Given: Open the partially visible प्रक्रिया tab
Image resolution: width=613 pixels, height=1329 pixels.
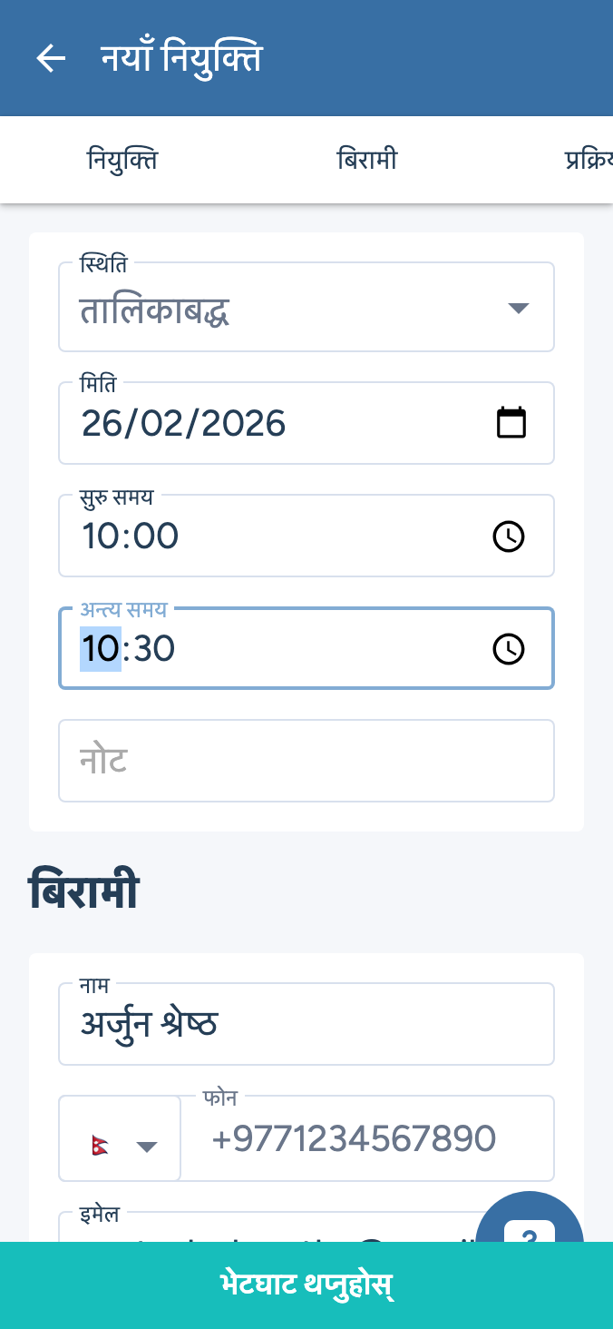Looking at the screenshot, I should [x=588, y=161].
